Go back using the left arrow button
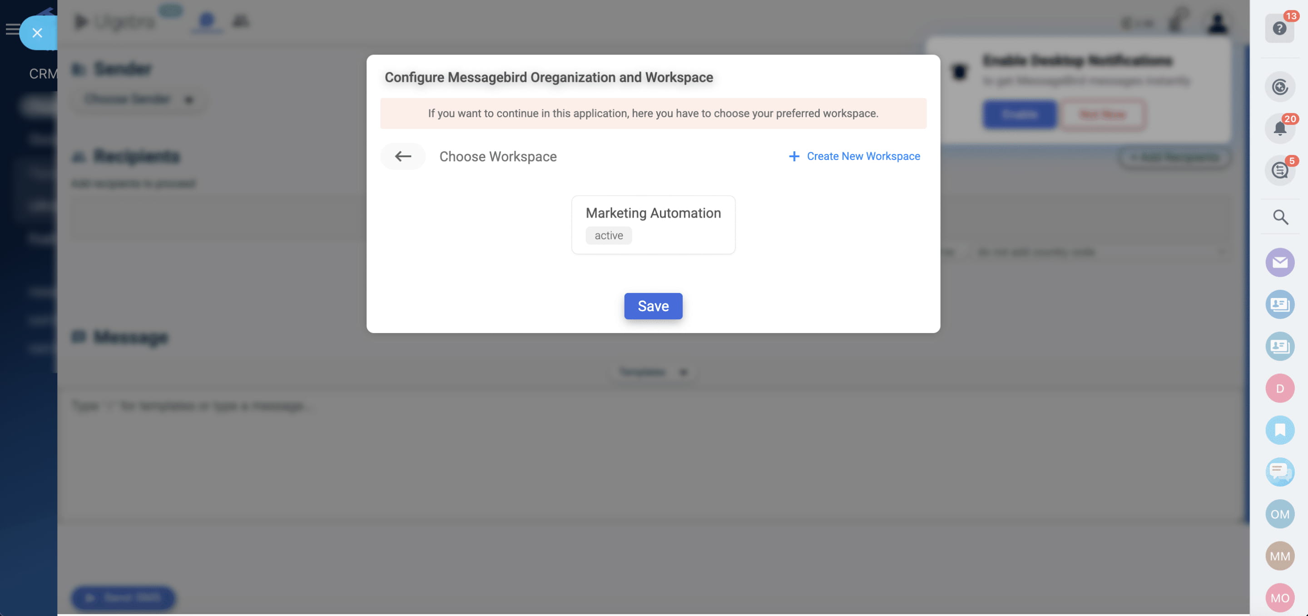The width and height of the screenshot is (1308, 616). 403,156
